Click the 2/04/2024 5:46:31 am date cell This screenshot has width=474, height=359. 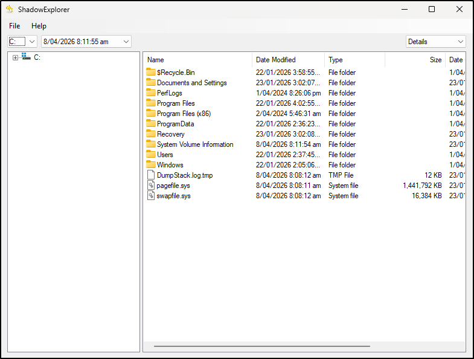pos(289,114)
